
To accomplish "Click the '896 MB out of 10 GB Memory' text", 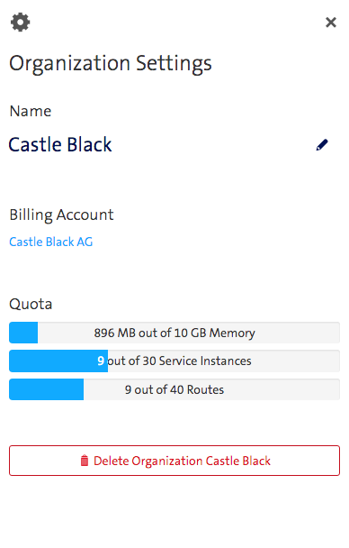I will coord(174,333).
